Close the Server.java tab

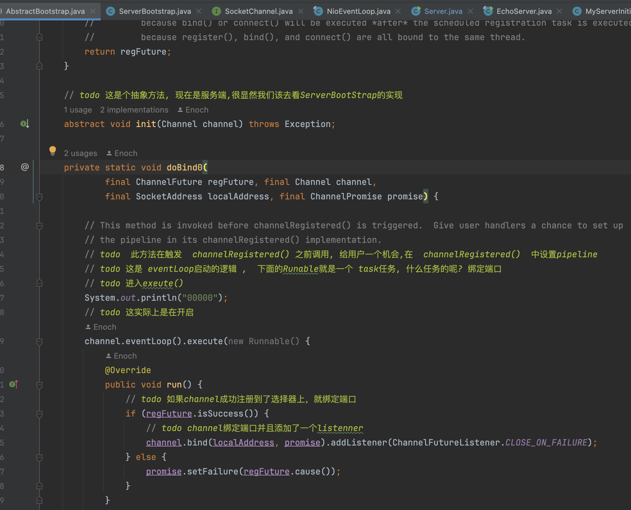470,11
